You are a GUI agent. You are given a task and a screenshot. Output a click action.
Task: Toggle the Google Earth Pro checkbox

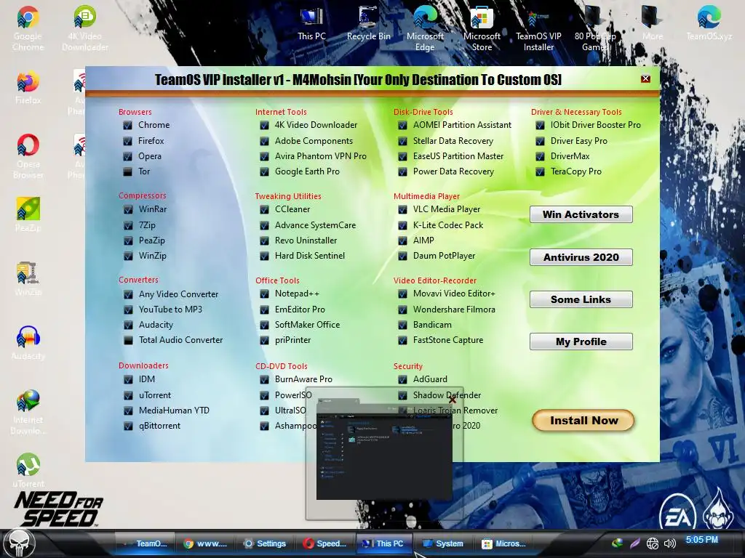(x=264, y=171)
